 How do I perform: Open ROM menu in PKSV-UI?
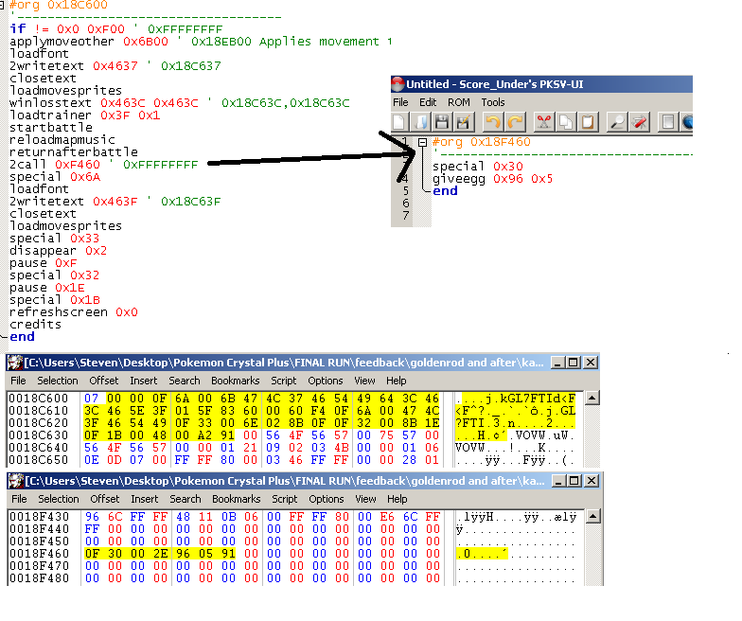pyautogui.click(x=458, y=102)
